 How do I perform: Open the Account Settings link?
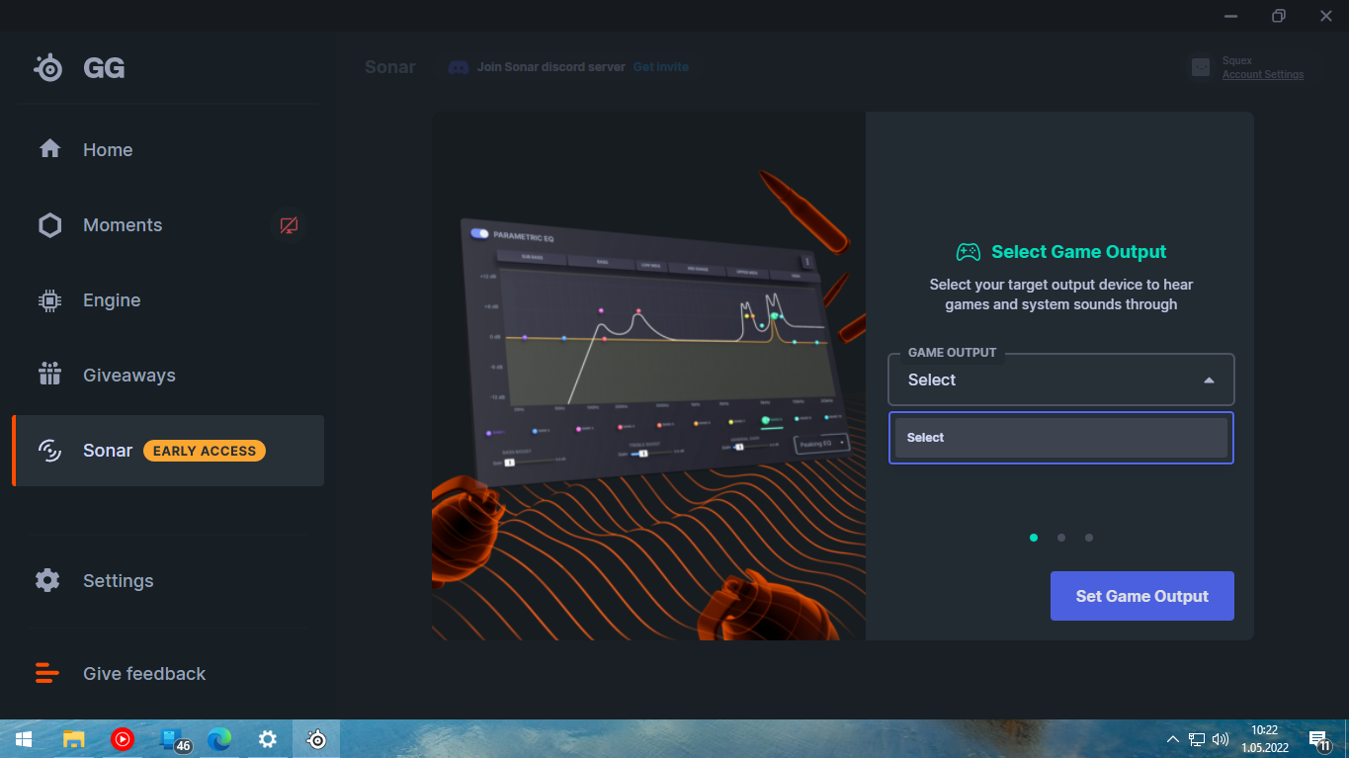point(1263,75)
